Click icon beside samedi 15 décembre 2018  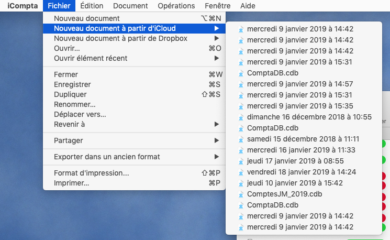tap(241, 140)
